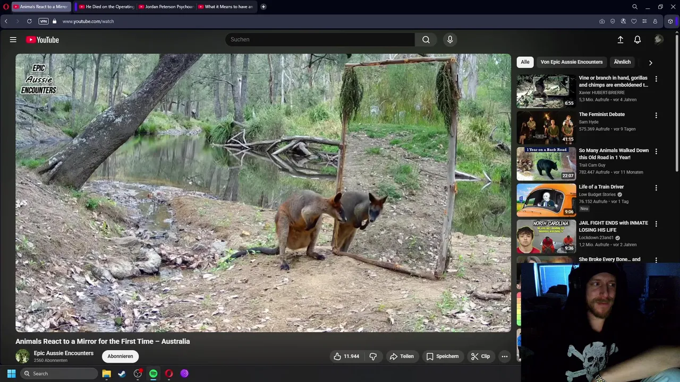Image resolution: width=680 pixels, height=382 pixels.
Task: Subscribe with the Abonnieren button
Action: coord(121,357)
